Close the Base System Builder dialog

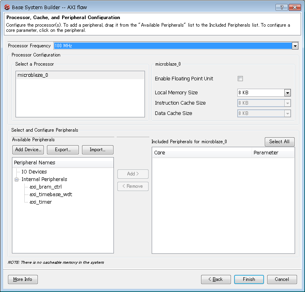point(295,7)
